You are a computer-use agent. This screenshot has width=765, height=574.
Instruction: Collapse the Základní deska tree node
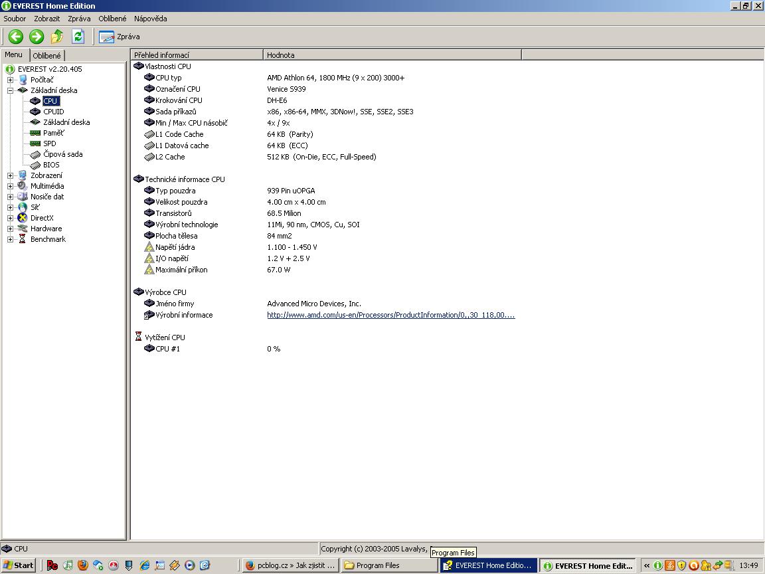pos(10,90)
